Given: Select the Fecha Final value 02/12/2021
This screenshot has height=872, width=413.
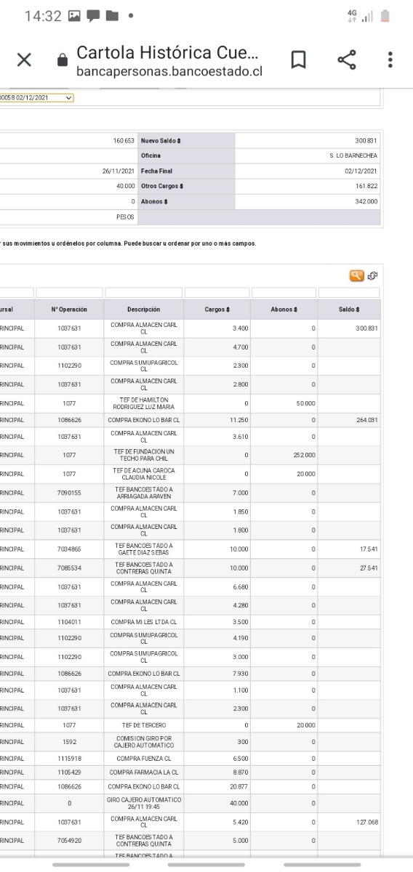Looking at the screenshot, I should (361, 171).
